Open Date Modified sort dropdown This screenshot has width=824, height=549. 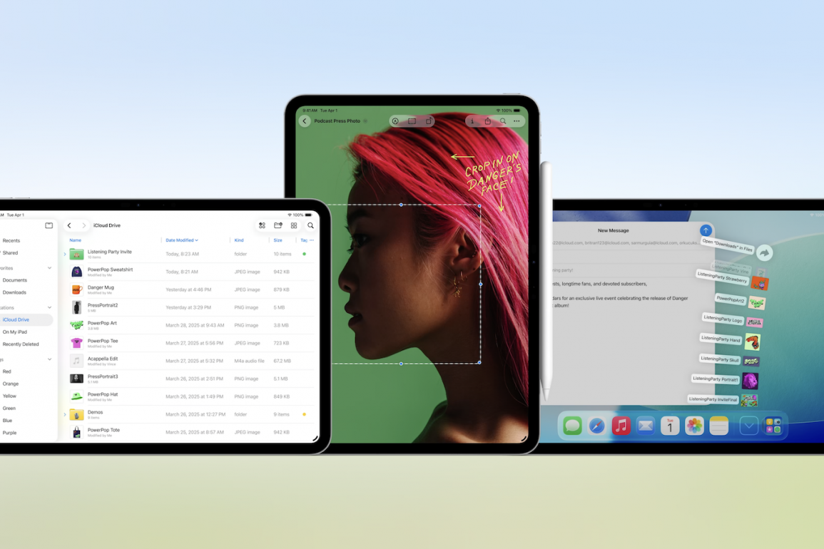(x=182, y=240)
